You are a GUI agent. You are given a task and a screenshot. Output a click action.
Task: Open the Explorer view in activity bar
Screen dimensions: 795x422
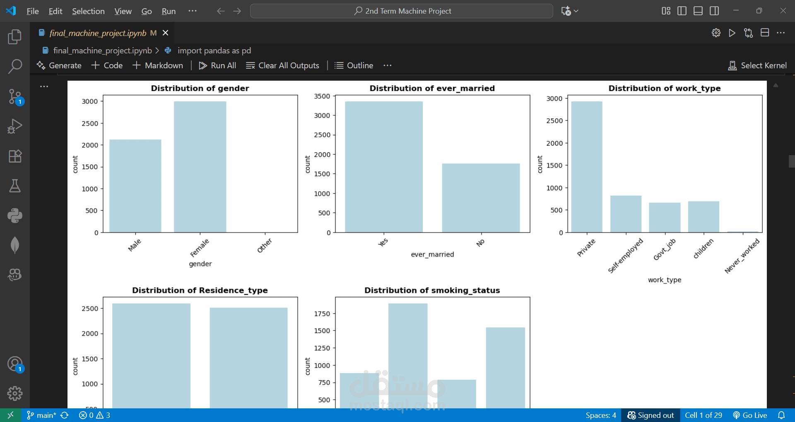15,37
